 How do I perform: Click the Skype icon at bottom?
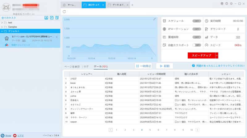click(2, 136)
